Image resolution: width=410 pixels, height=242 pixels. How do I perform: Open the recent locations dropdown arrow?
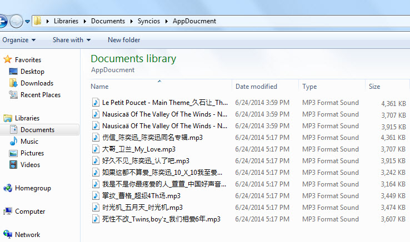pyautogui.click(x=27, y=22)
